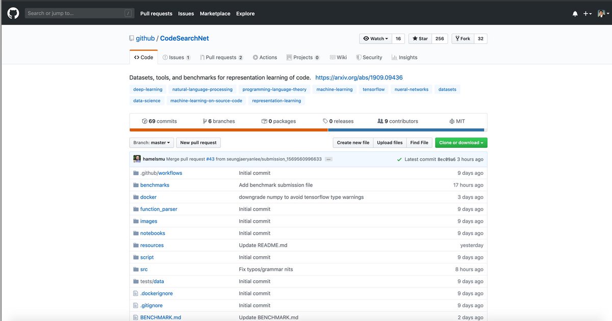The width and height of the screenshot is (612, 321).
Task: Click the green commit status checkmark
Action: [399, 159]
